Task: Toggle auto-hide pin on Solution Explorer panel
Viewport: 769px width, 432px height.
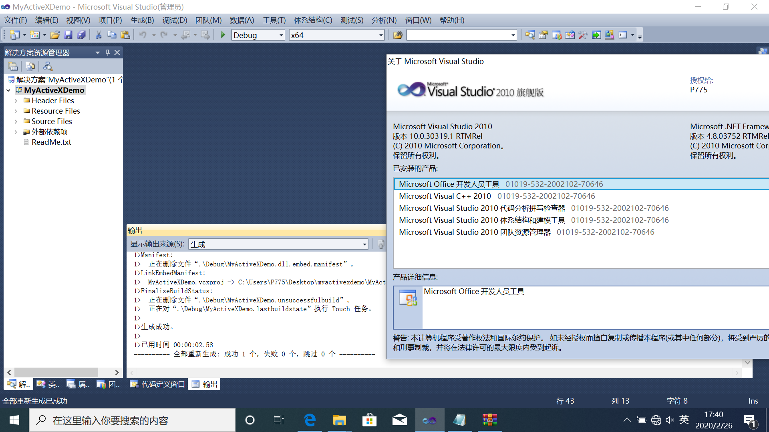Action: (108, 52)
